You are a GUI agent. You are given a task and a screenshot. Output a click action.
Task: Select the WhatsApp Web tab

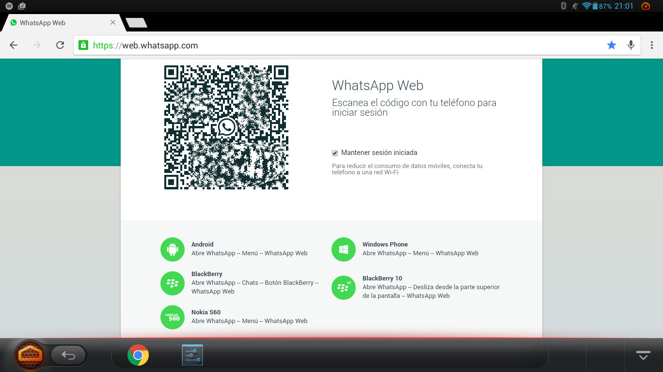[x=53, y=23]
